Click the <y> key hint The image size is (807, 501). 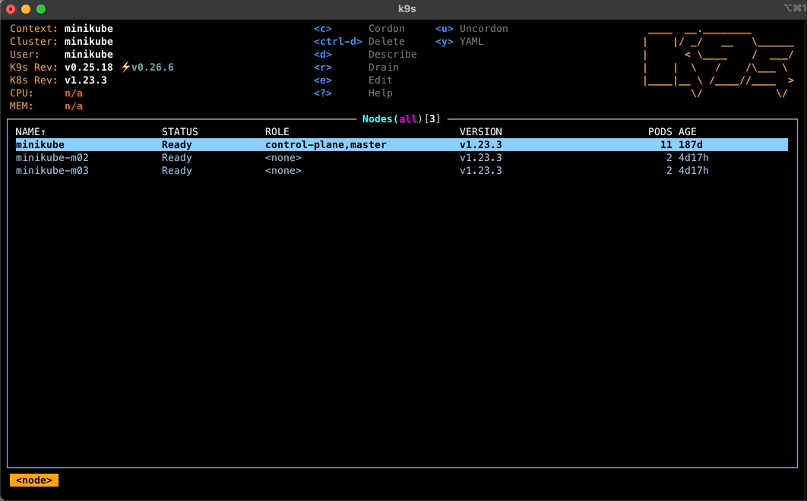coord(445,41)
